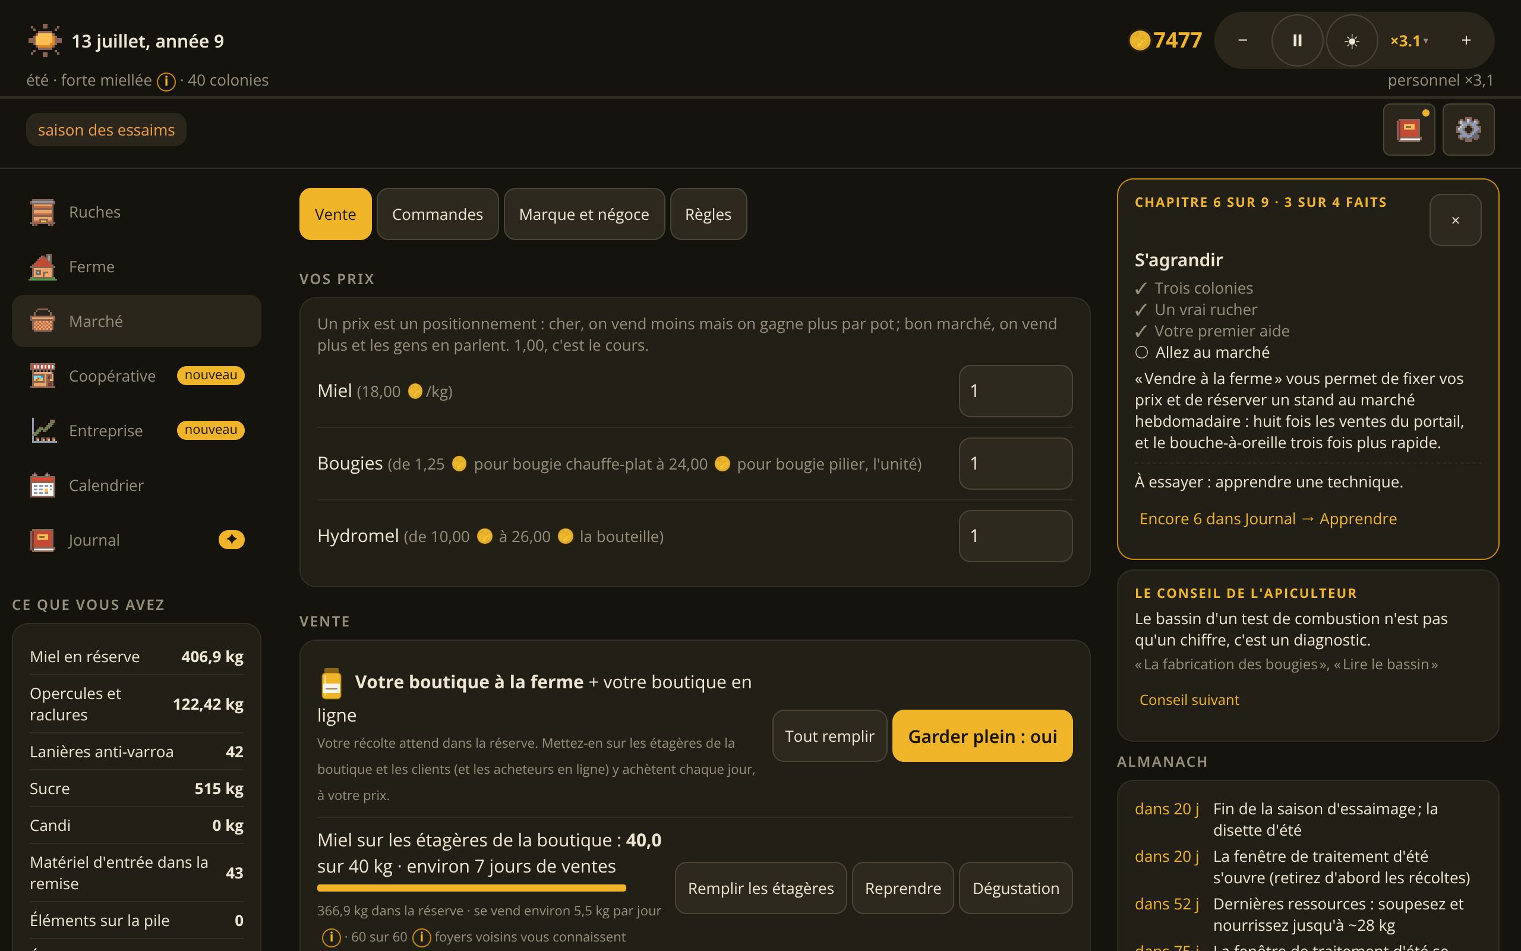Click the gold coin balance 7477
This screenshot has width=1521, height=951.
coord(1166,40)
